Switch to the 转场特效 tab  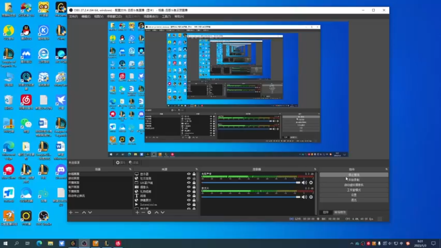(x=340, y=212)
